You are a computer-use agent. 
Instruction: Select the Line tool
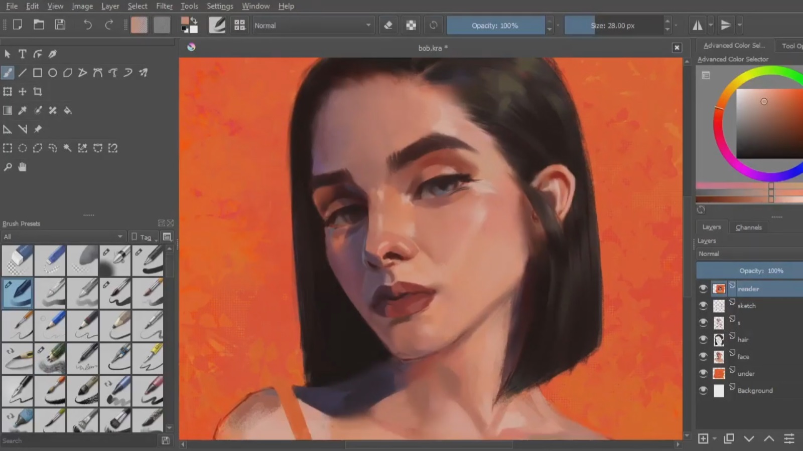23,73
